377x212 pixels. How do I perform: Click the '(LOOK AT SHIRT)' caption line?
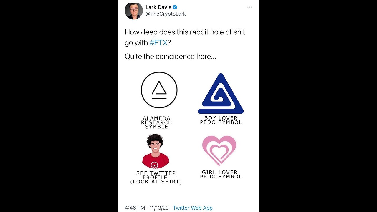coord(156,182)
